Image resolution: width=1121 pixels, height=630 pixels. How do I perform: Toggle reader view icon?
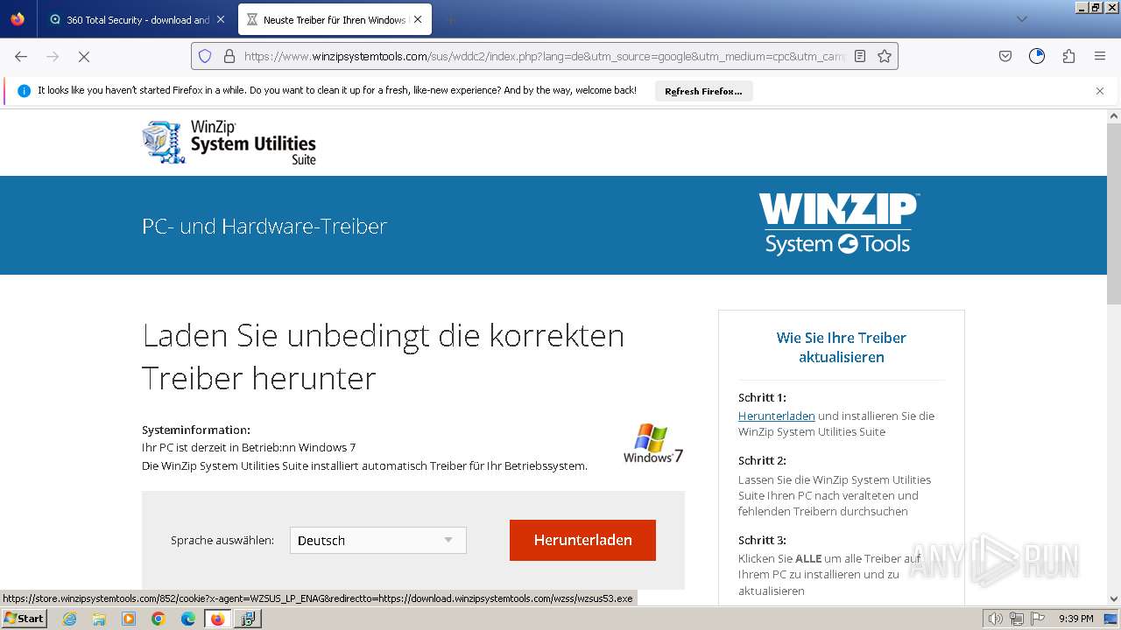pos(860,56)
